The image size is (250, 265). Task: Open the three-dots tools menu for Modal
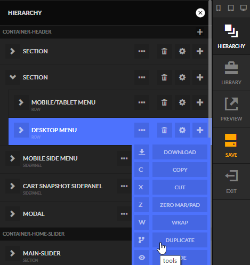tap(124, 214)
